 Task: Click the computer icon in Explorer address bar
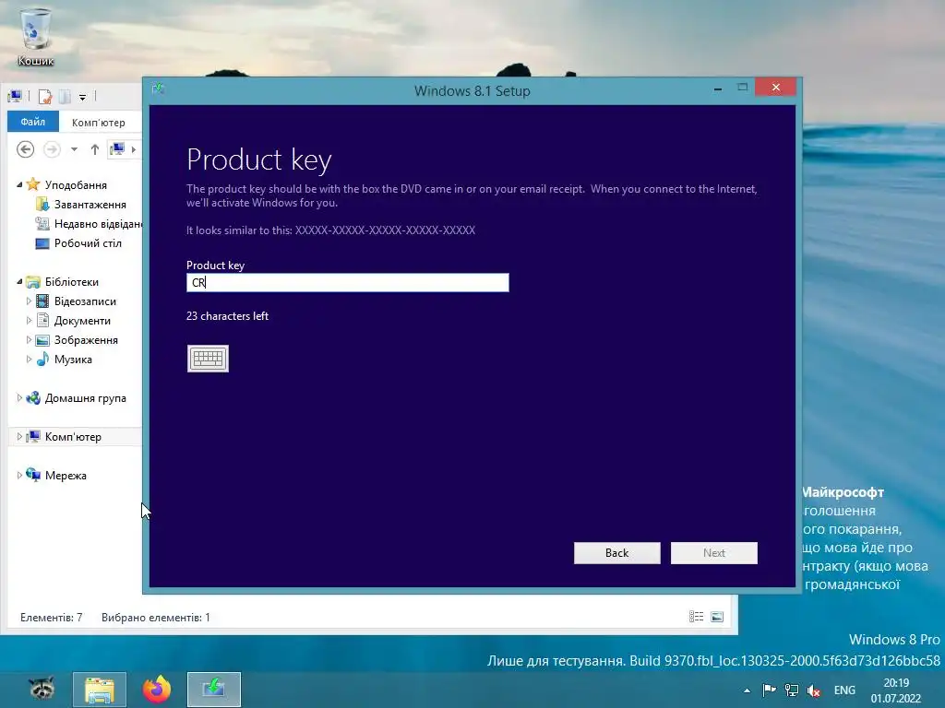coord(117,148)
